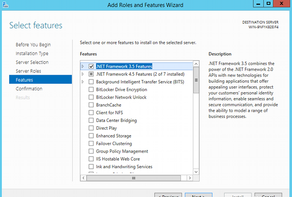292x197 pixels.
Task: Check Background Intelligent Transfer Service (BITS)
Action: [x=91, y=82]
